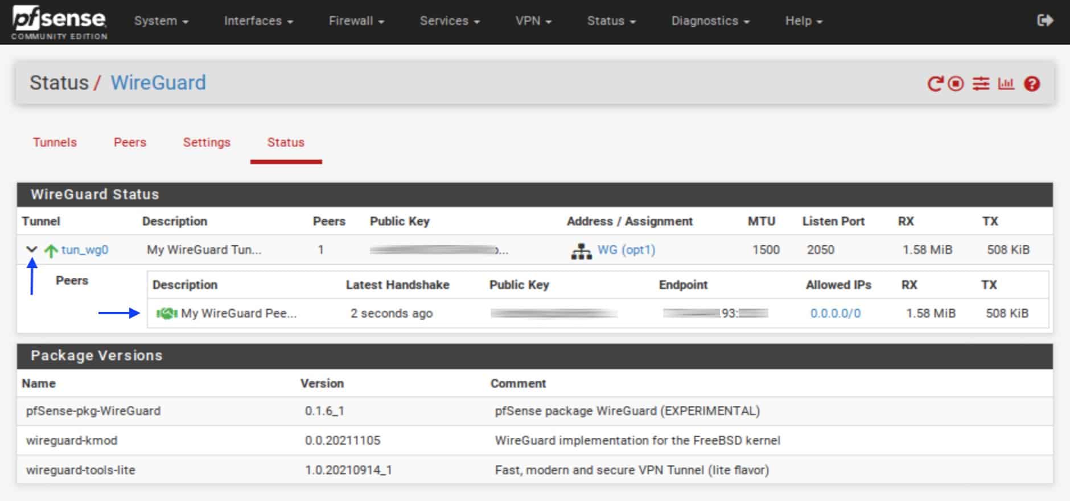Open the Status dropdown menu
Screen dimensions: 1070x501
(x=611, y=21)
